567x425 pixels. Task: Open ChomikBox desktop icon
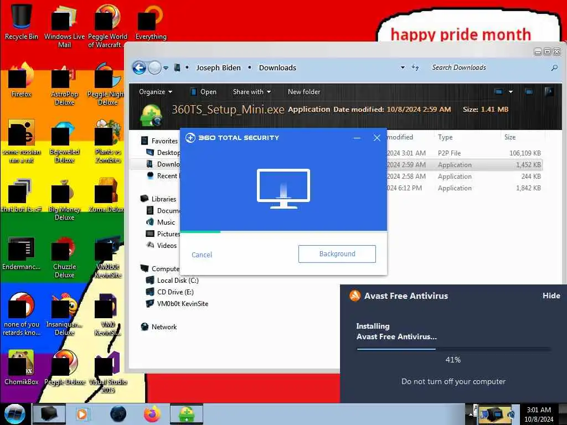(x=22, y=367)
